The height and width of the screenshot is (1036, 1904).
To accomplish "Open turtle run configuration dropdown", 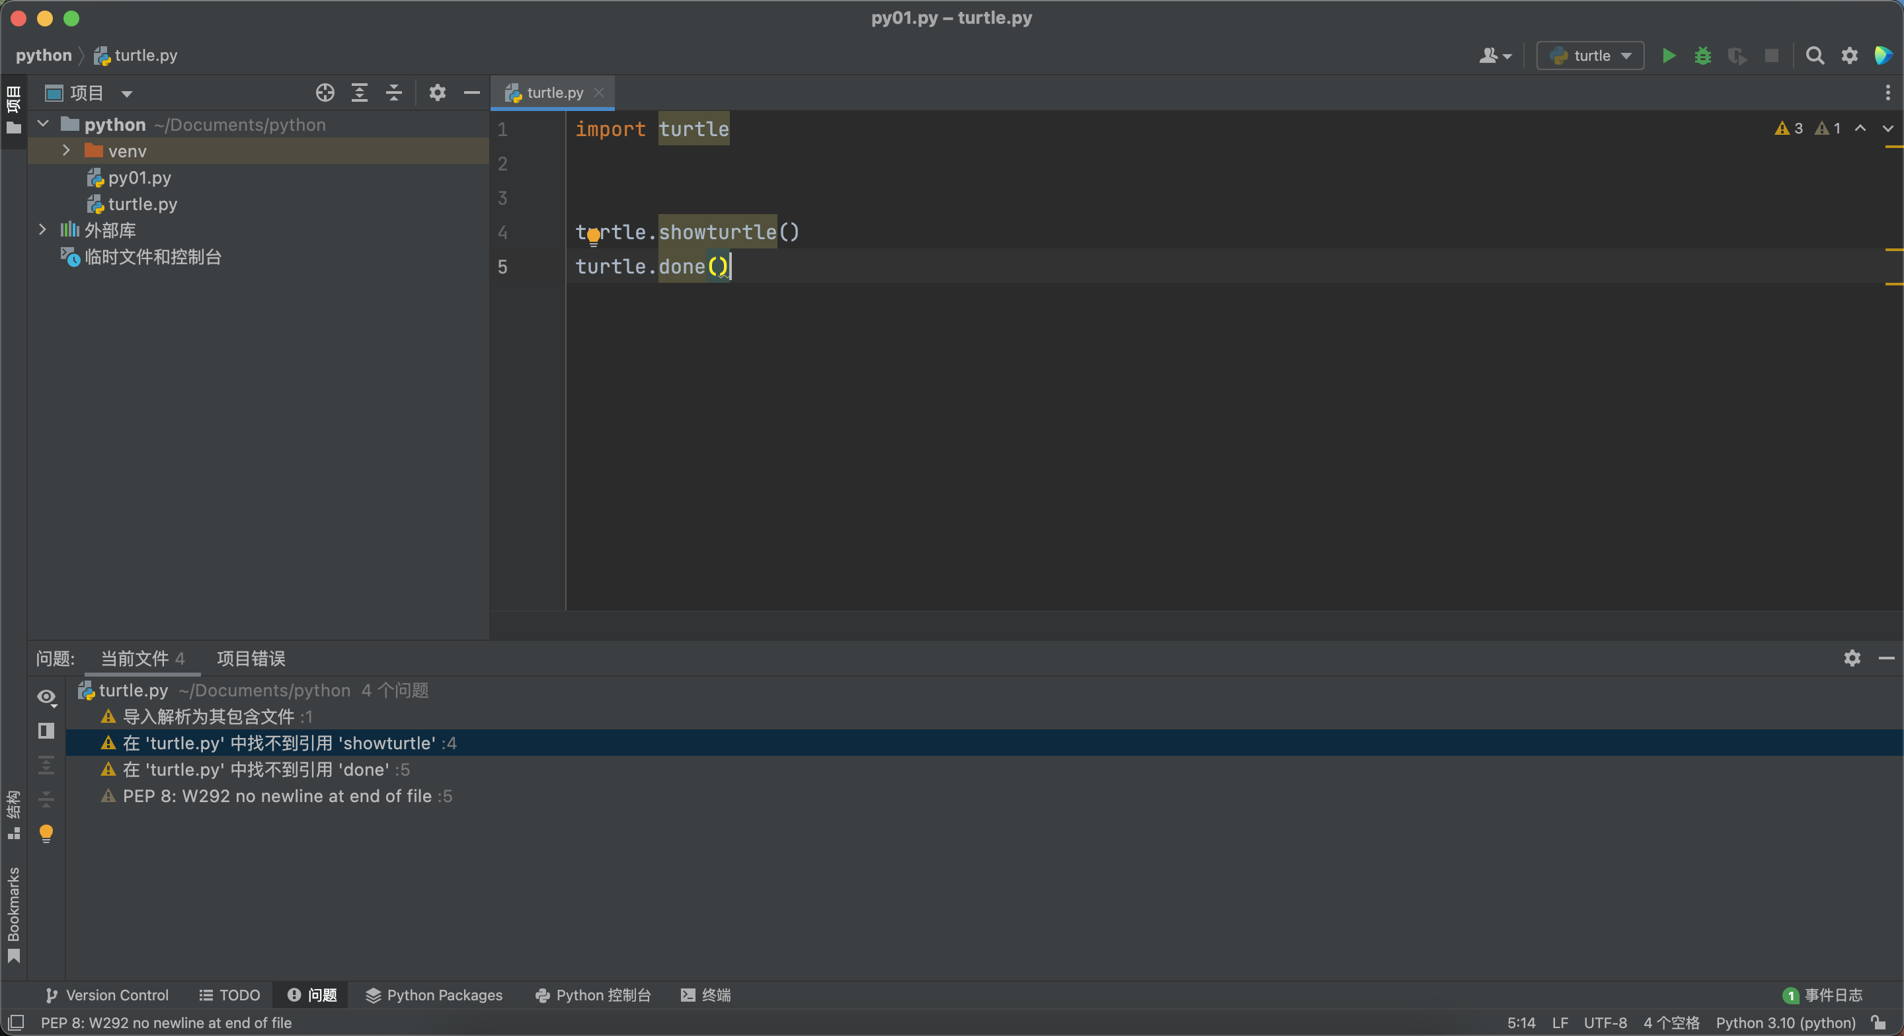I will [x=1590, y=55].
